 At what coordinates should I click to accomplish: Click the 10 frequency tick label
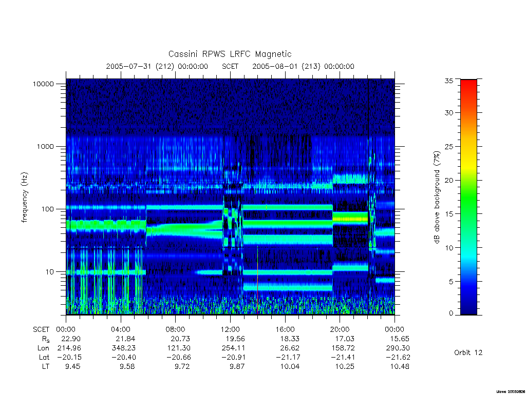[x=49, y=272]
